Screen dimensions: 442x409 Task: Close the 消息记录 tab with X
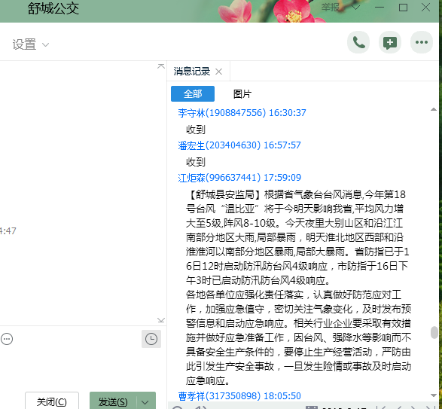pos(219,72)
